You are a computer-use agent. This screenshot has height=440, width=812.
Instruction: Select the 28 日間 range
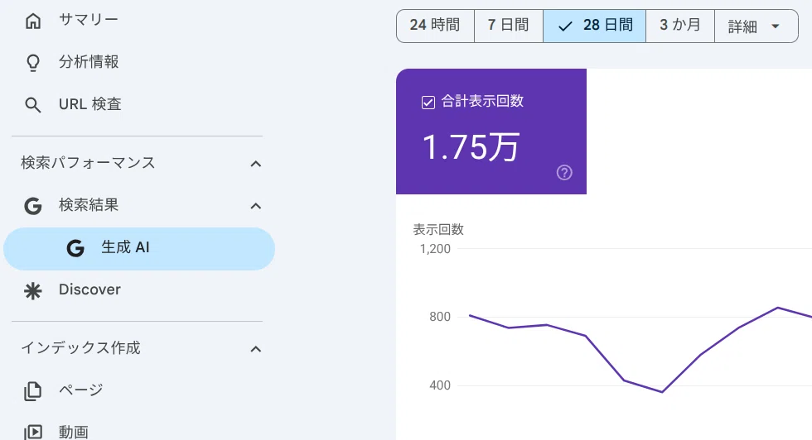595,26
